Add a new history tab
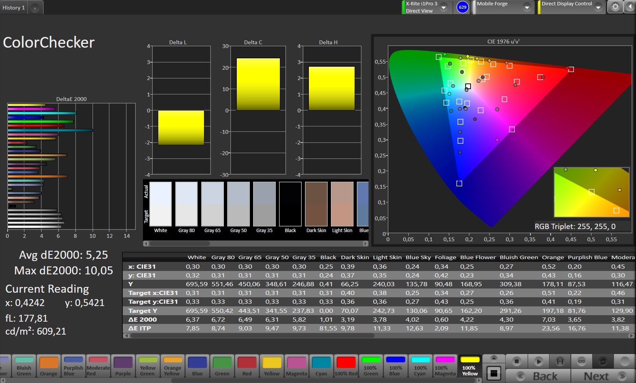The image size is (636, 383). pyautogui.click(x=35, y=8)
